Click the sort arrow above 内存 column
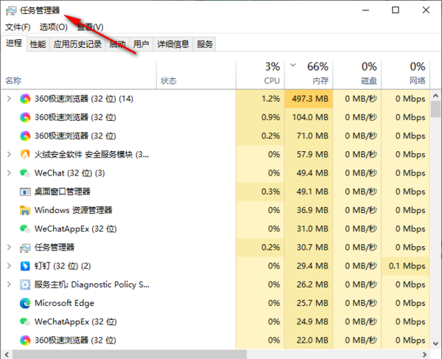 (x=293, y=65)
